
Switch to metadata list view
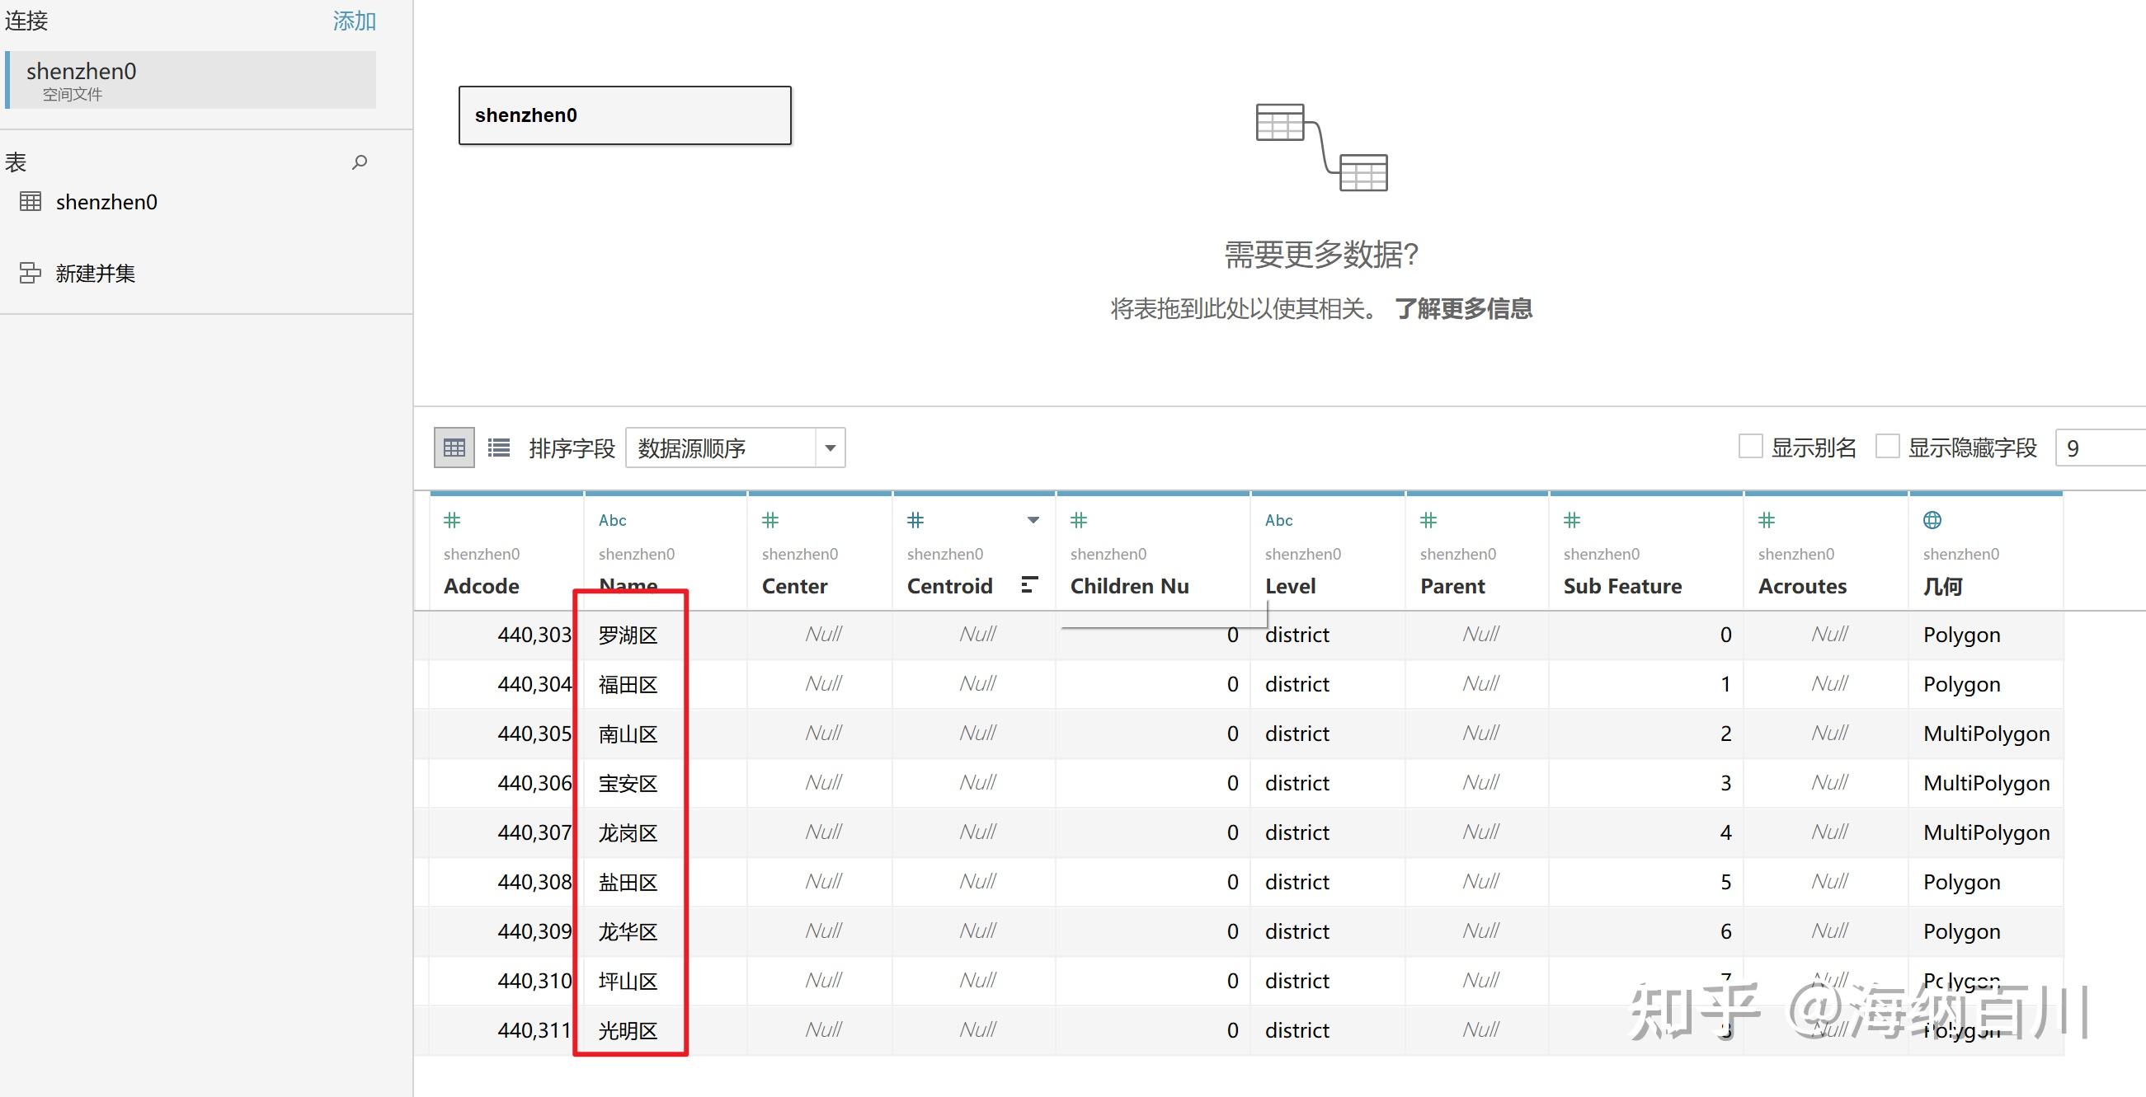[x=497, y=448]
